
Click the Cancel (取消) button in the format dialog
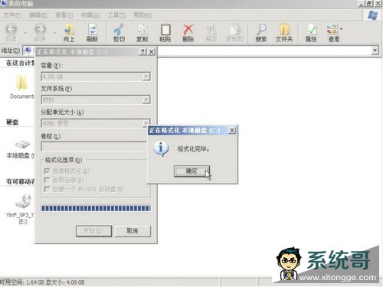[x=133, y=231]
